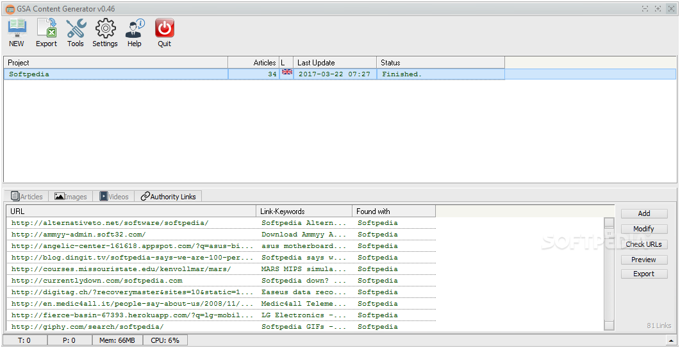Click the 2017-03-22 07:27 update cell
680x348 pixels.
335,74
